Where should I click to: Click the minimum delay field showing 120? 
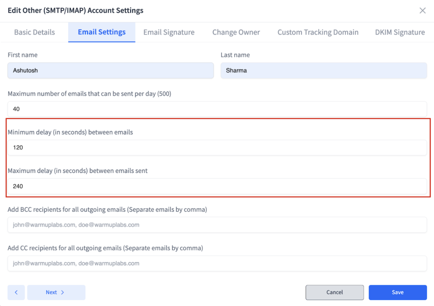click(217, 147)
